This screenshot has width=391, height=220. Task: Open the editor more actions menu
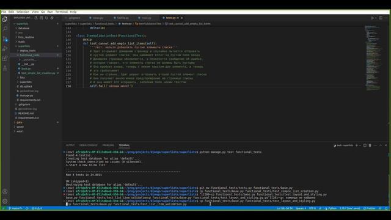point(386,18)
